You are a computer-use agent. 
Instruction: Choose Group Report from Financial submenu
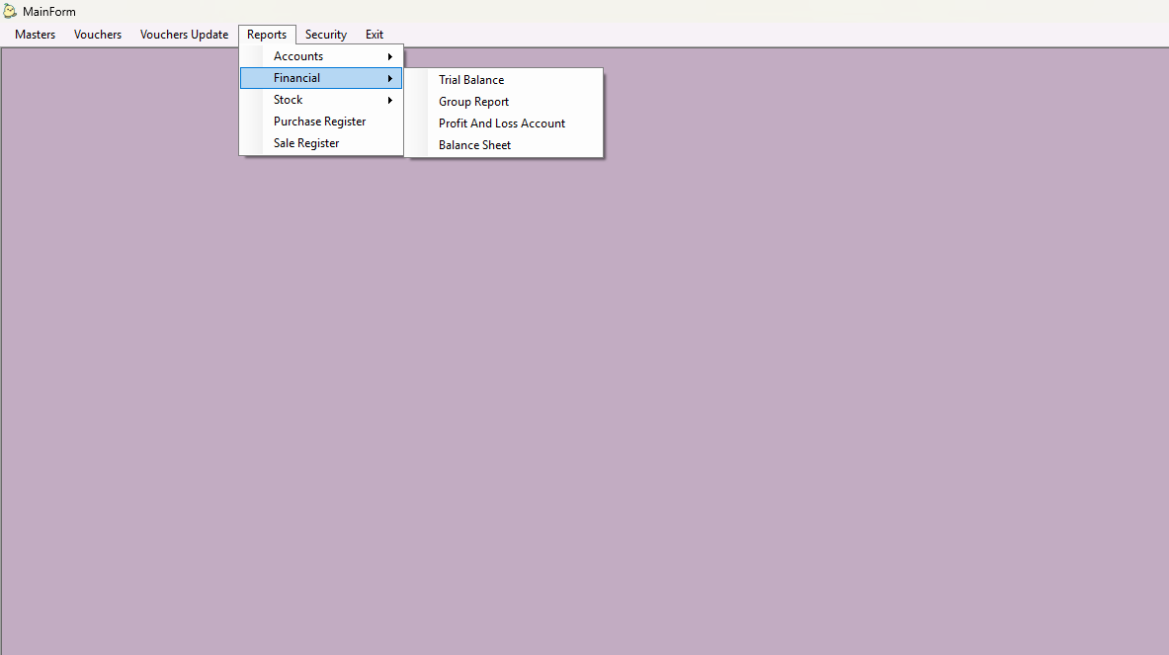pyautogui.click(x=504, y=102)
